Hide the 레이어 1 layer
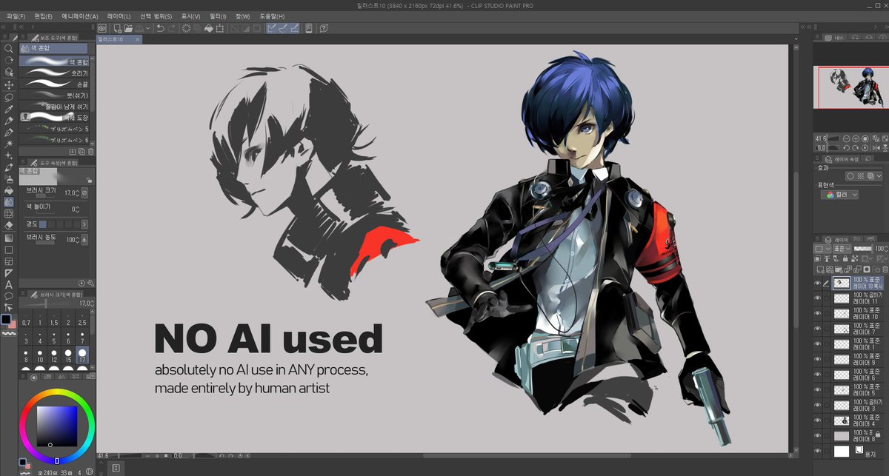Screen dimensions: 889x476 818,343
